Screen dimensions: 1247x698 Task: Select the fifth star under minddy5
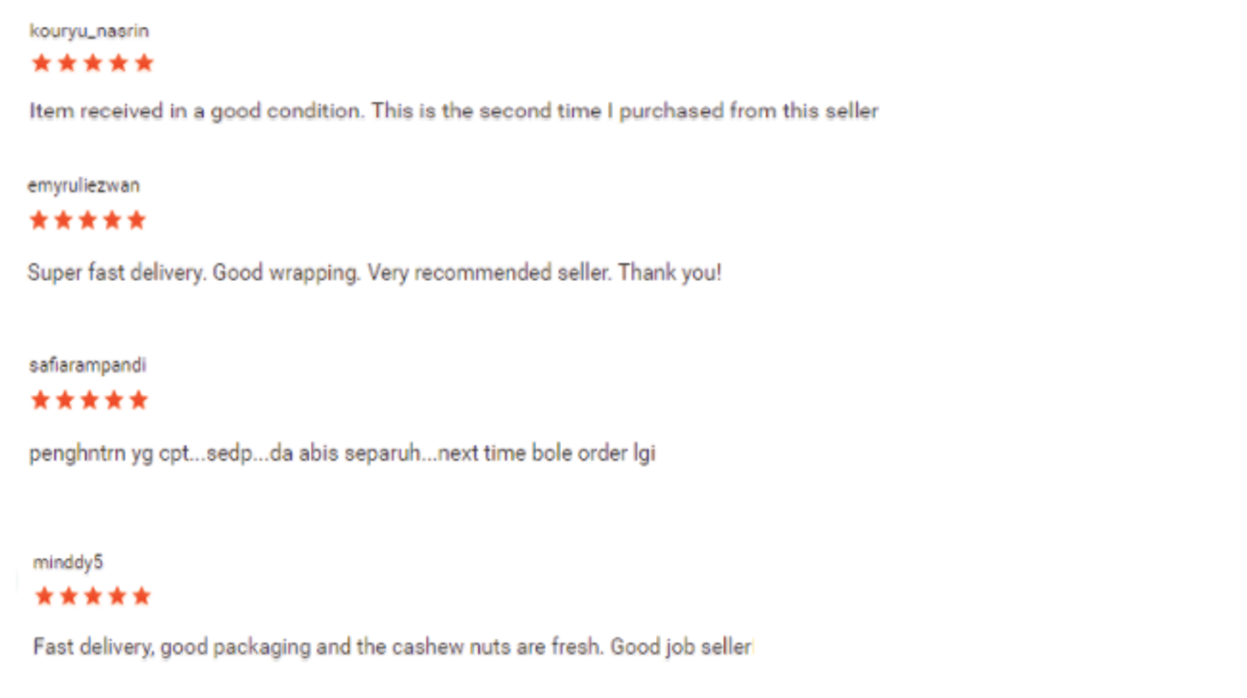click(142, 596)
